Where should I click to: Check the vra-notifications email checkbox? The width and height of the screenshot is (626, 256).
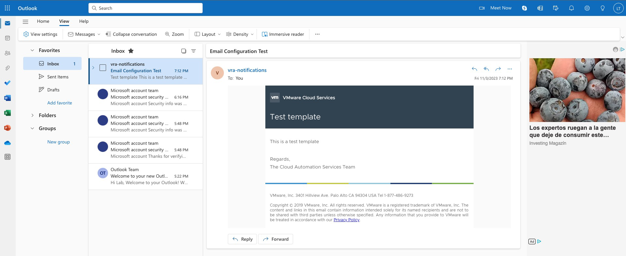point(103,68)
